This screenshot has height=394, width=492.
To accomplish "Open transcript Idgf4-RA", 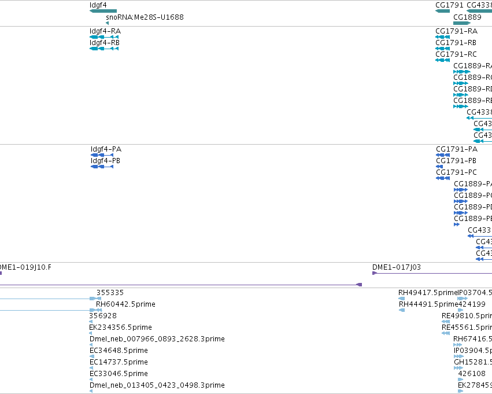I will [104, 37].
